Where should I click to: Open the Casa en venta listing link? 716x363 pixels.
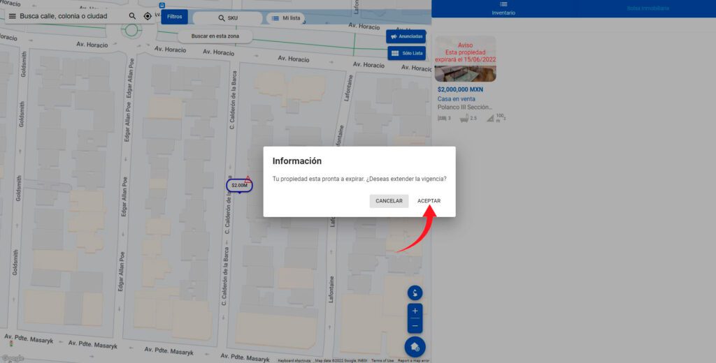[x=456, y=99]
